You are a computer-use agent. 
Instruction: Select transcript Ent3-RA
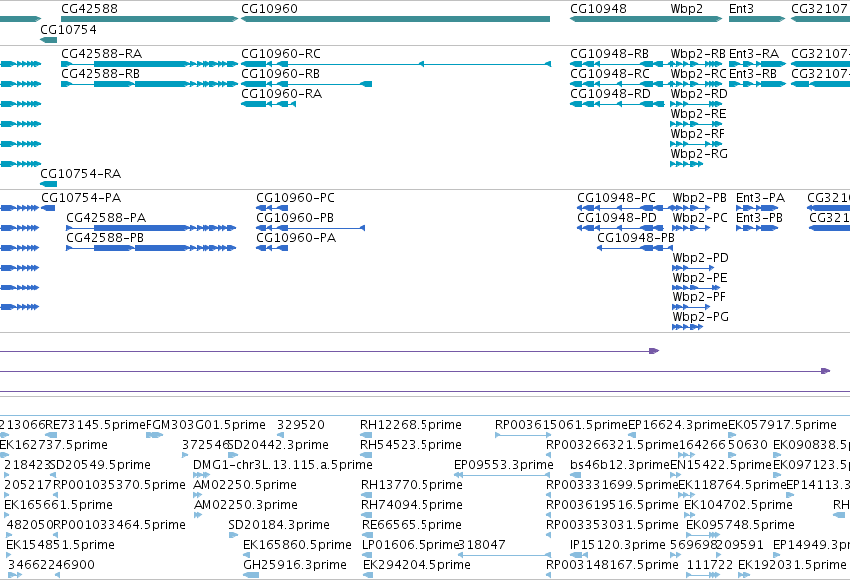pos(757,64)
